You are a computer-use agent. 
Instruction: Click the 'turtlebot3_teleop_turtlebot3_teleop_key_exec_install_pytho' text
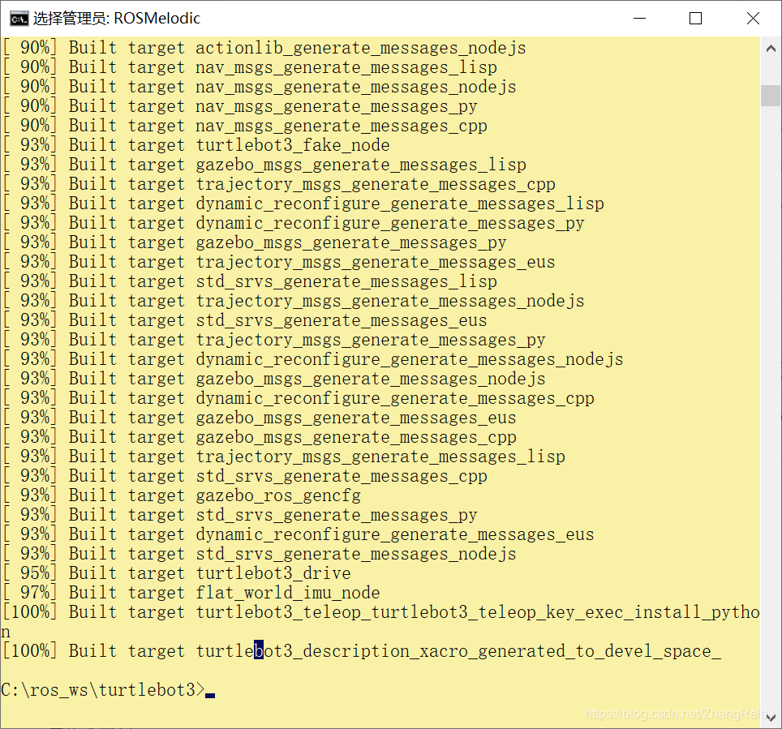click(477, 612)
